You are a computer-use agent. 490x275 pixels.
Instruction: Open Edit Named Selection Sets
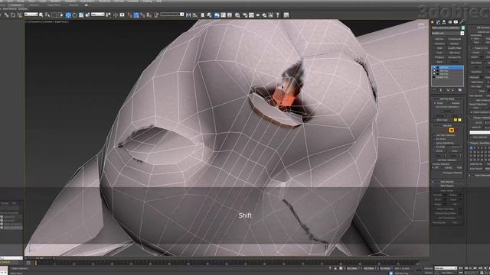(x=156, y=15)
